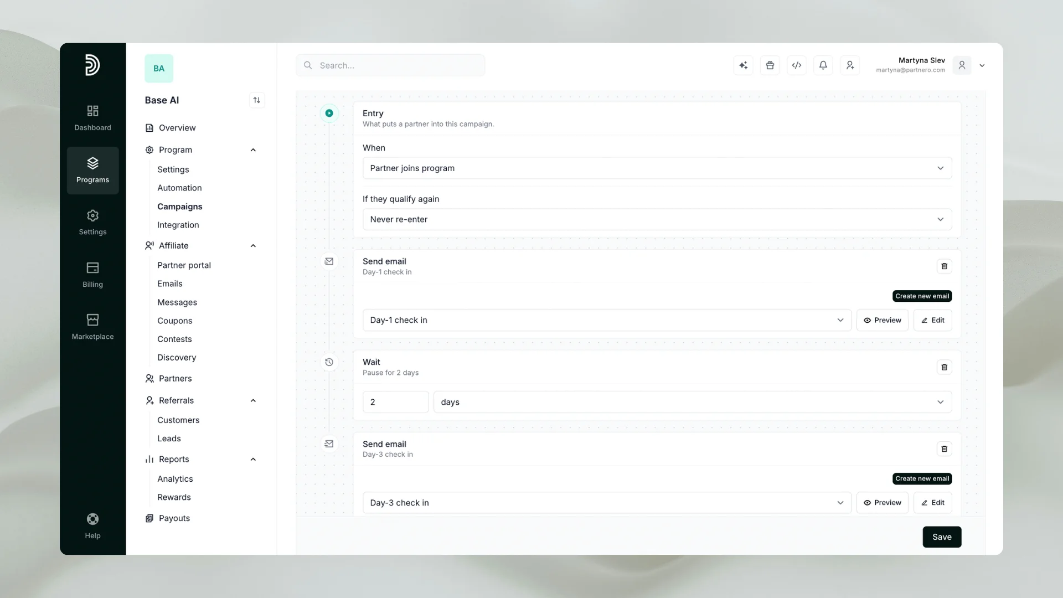Open the code embed icon
Image resolution: width=1063 pixels, height=598 pixels.
point(796,65)
